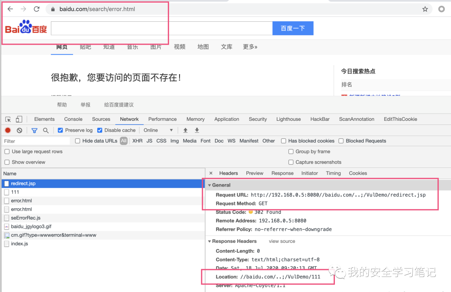Bookmark this page with the star icon
This screenshot has height=292, width=451.
pos(425,9)
